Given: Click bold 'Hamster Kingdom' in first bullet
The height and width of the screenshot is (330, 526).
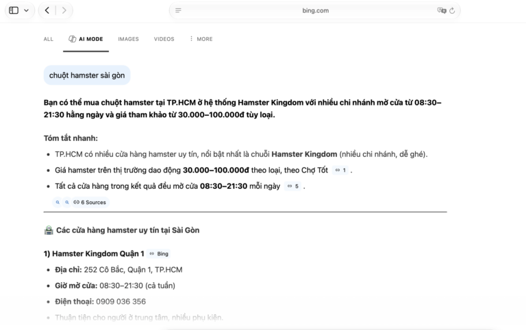Looking at the screenshot, I should click(304, 154).
